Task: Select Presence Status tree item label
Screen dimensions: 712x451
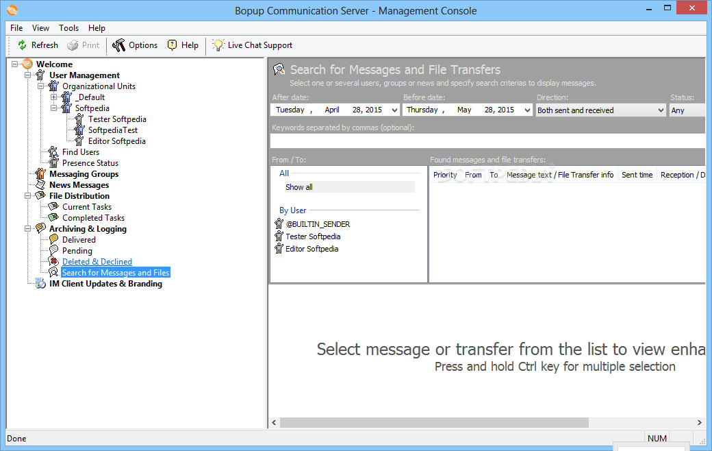Action: click(90, 162)
